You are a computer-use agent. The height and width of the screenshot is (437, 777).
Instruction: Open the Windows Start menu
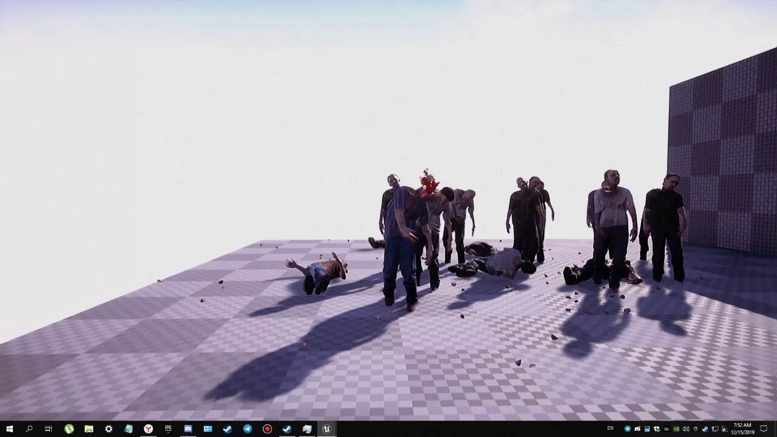10,429
